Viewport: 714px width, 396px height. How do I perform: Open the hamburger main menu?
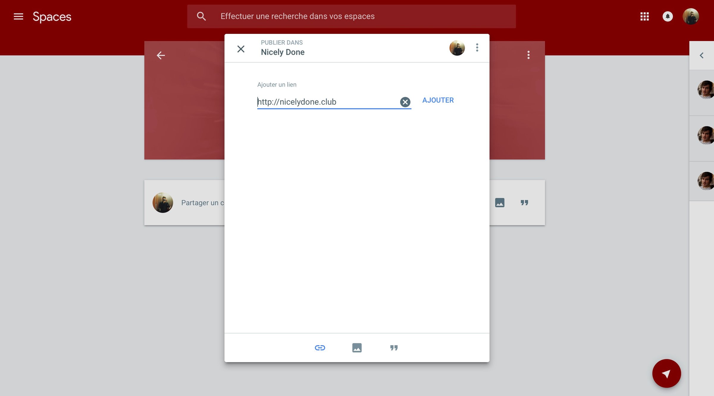pyautogui.click(x=18, y=16)
